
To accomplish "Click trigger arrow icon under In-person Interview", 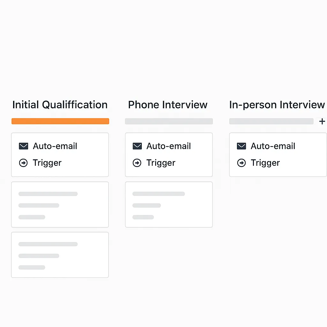I will coord(241,163).
